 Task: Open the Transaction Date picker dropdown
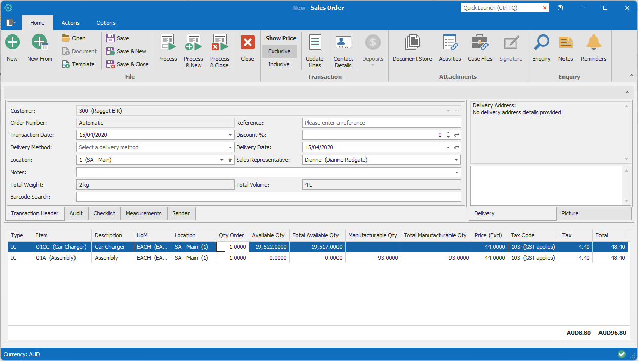click(230, 135)
